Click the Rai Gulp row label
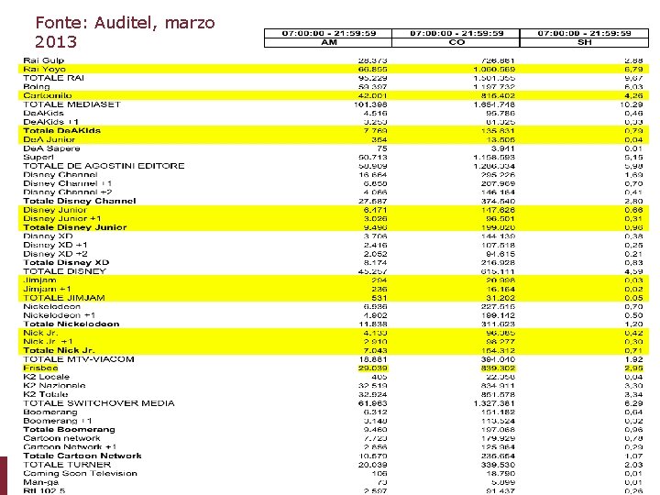 (x=44, y=60)
